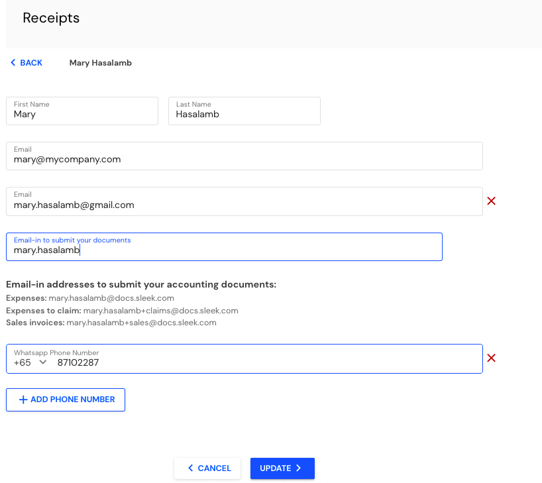Screen dimensions: 542x483
Task: Click the Email-in to submit documents field
Action: (x=225, y=247)
